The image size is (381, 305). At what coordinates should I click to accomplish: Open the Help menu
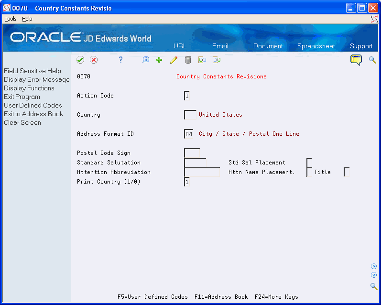[27, 19]
